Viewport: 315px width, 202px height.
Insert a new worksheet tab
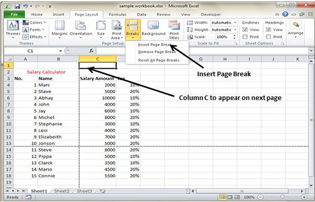tap(102, 191)
